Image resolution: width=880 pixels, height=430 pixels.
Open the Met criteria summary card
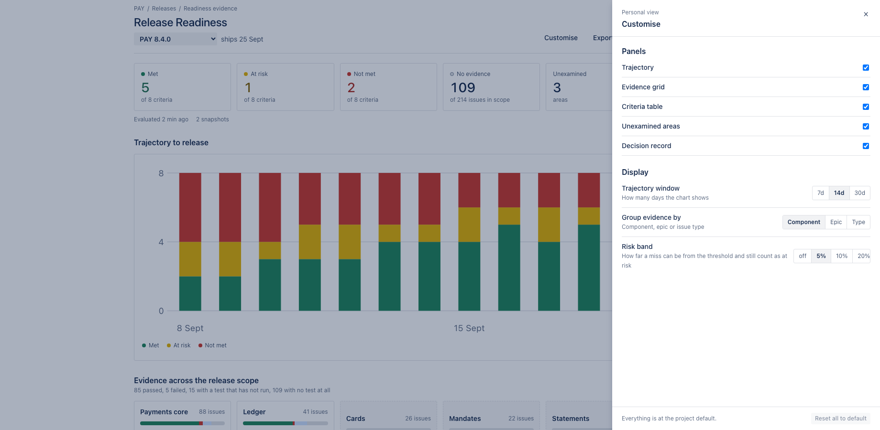pyautogui.click(x=182, y=87)
